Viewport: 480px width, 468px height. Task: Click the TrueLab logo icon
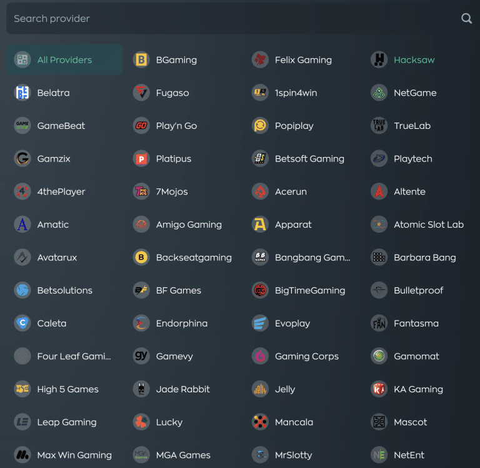point(379,126)
